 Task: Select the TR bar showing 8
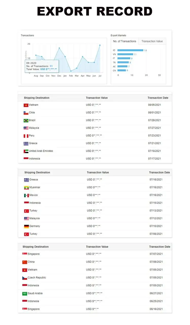[123, 62]
